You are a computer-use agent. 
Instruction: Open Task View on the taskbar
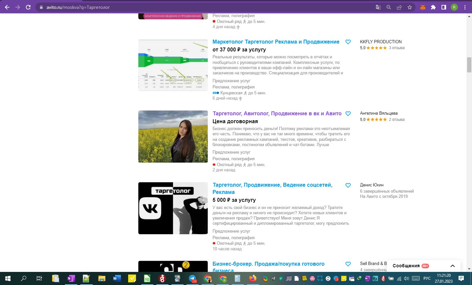pyautogui.click(x=39, y=278)
